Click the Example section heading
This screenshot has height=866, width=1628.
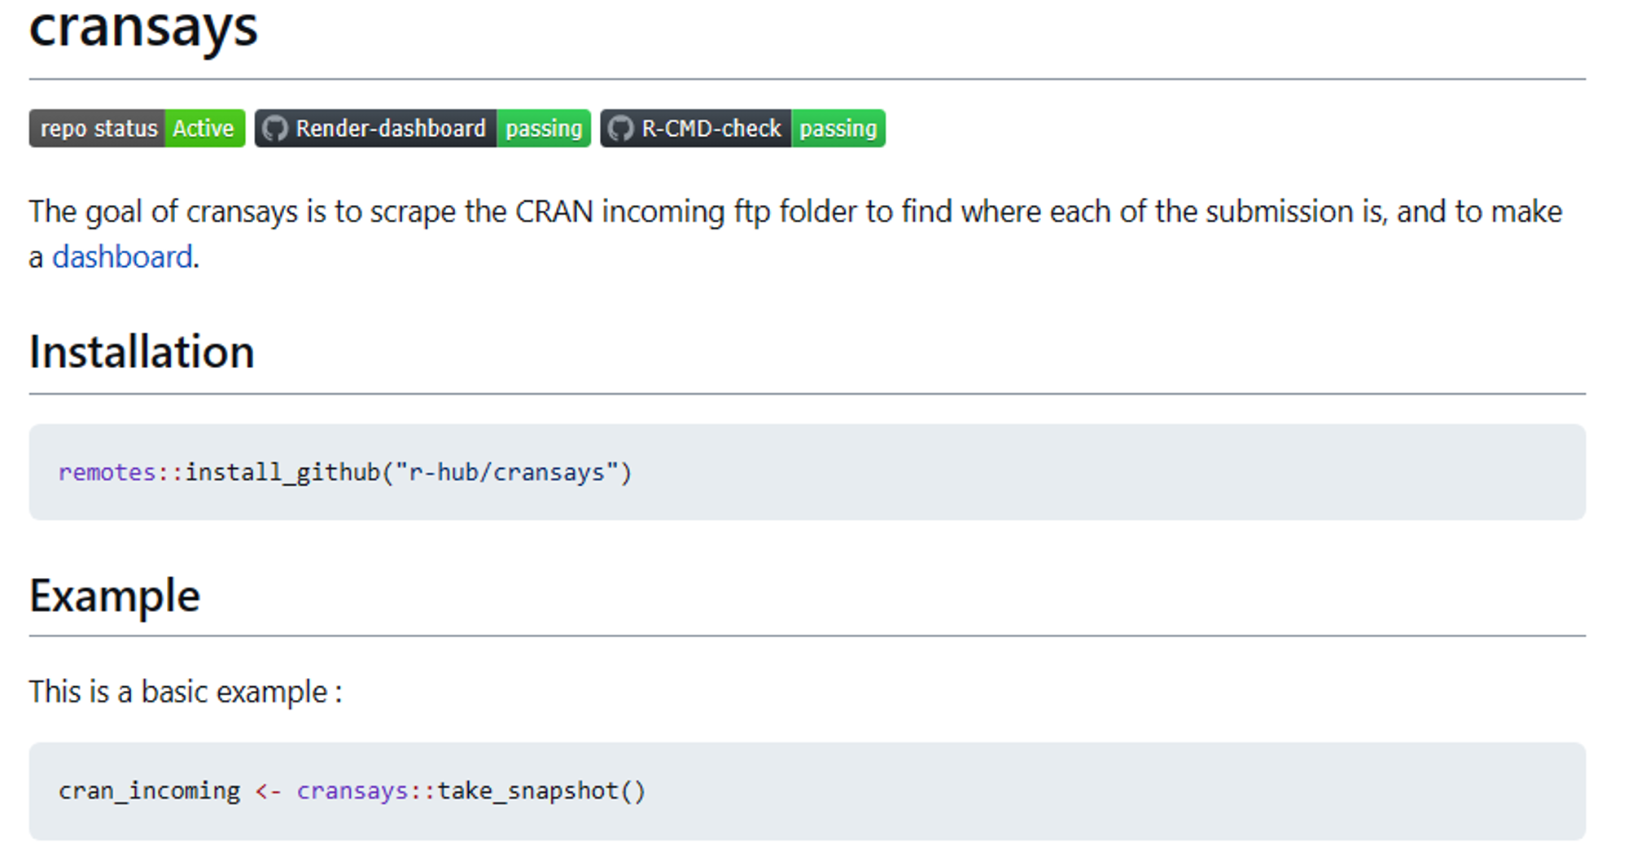pyautogui.click(x=115, y=596)
